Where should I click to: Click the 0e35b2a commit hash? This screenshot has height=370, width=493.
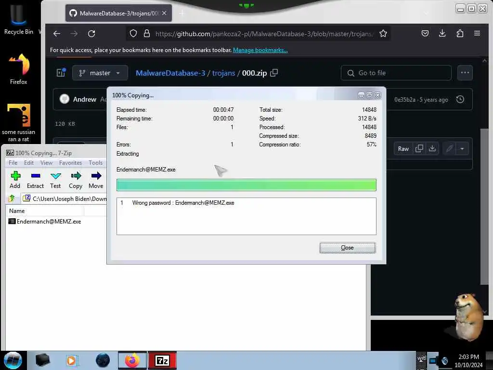pos(404,100)
